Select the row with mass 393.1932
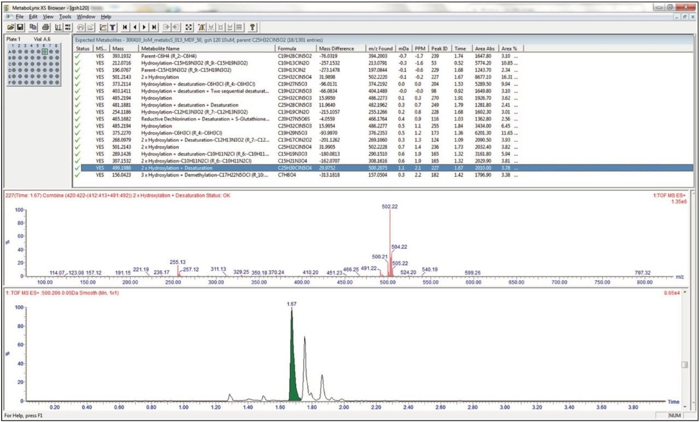The width and height of the screenshot is (700, 422). click(x=383, y=56)
